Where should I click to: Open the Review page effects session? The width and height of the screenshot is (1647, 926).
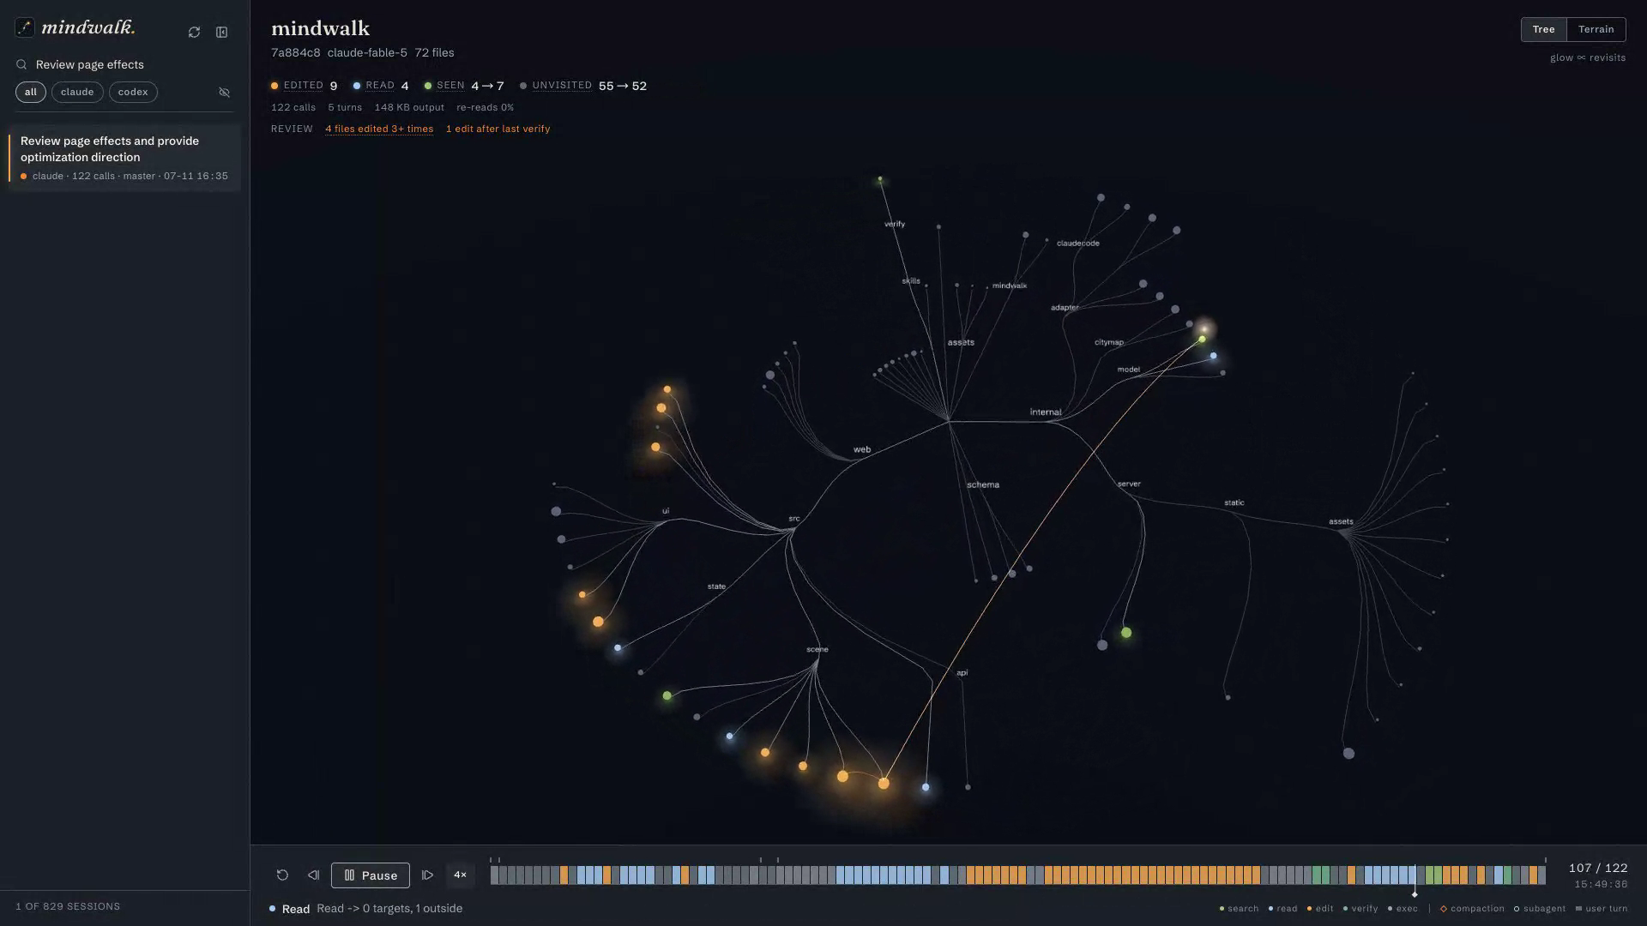click(x=124, y=158)
